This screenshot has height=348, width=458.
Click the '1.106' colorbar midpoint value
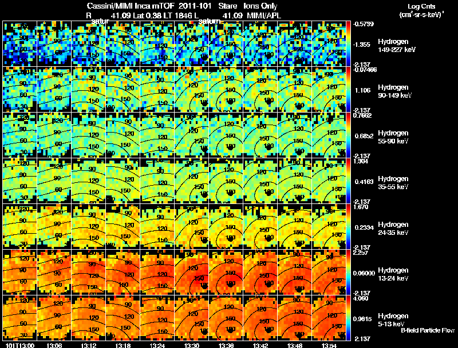[362, 90]
